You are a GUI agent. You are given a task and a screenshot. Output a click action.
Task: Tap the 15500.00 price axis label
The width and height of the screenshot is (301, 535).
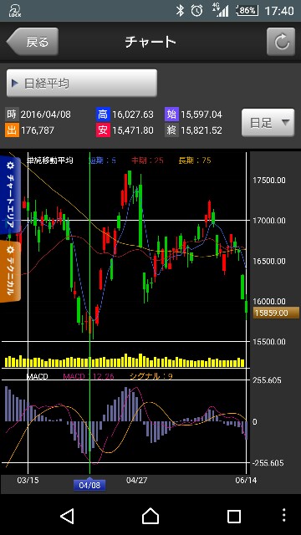pos(269,341)
